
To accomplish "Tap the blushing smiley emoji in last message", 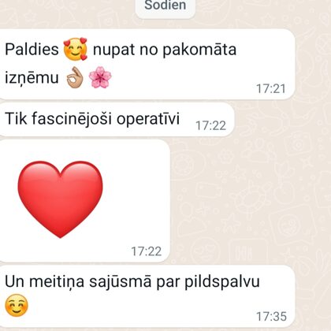I will pos(17,305).
